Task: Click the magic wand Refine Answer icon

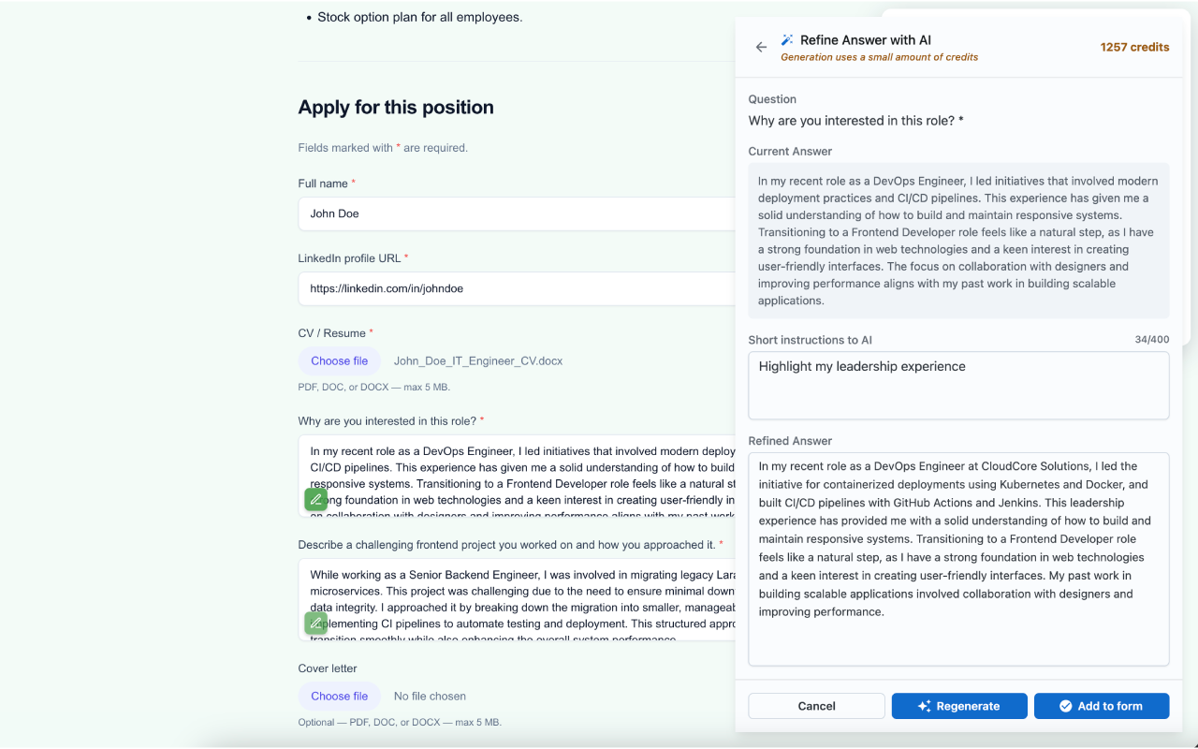Action: (786, 39)
